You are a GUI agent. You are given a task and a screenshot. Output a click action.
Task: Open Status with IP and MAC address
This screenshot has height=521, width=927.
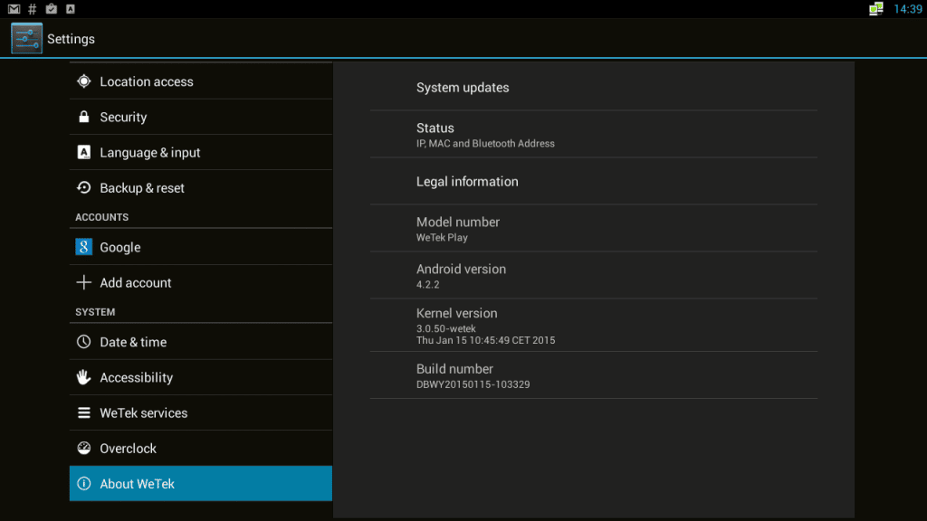click(x=594, y=135)
